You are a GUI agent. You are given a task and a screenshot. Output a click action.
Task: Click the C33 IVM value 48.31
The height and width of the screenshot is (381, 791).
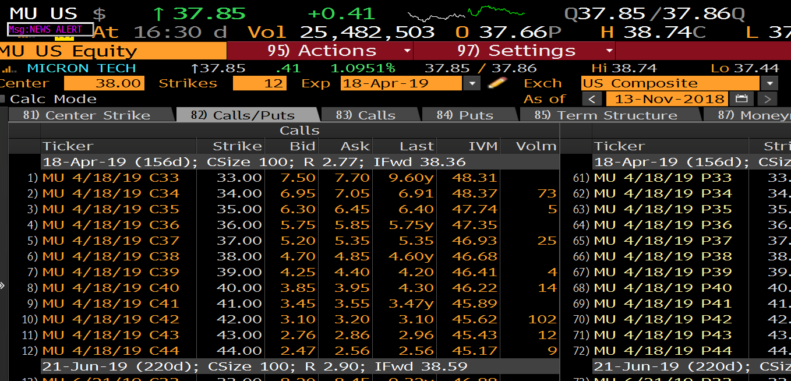tap(475, 177)
